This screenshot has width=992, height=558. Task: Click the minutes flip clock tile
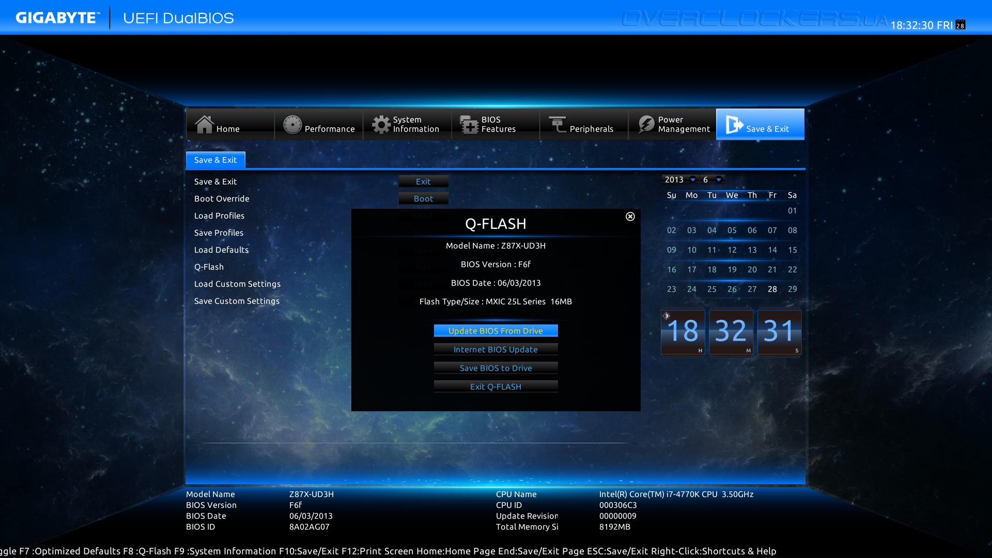(x=731, y=332)
